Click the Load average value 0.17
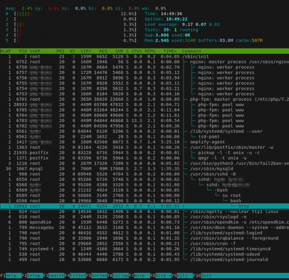The width and height of the screenshot is (289, 280). [x=188, y=25]
